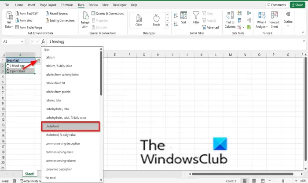Open the Get Data menu

click(x=9, y=20)
